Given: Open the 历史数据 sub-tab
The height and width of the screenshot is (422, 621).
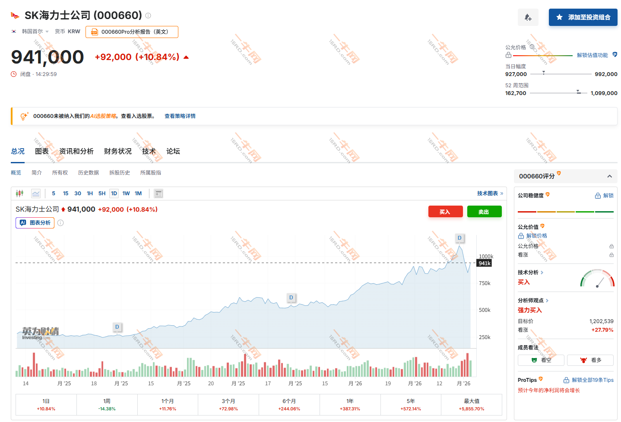Looking at the screenshot, I should point(89,173).
